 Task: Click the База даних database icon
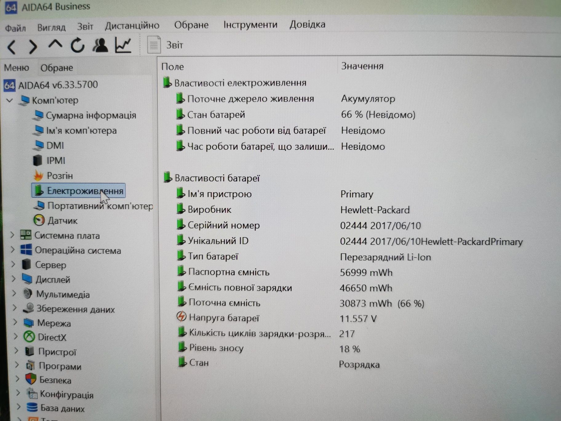(32, 407)
